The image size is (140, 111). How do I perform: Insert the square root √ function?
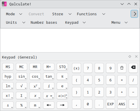[x=22, y=86]
